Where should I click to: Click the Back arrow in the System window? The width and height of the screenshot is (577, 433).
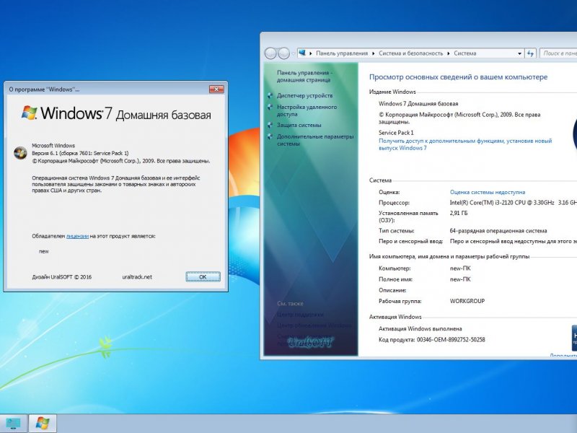pos(270,53)
